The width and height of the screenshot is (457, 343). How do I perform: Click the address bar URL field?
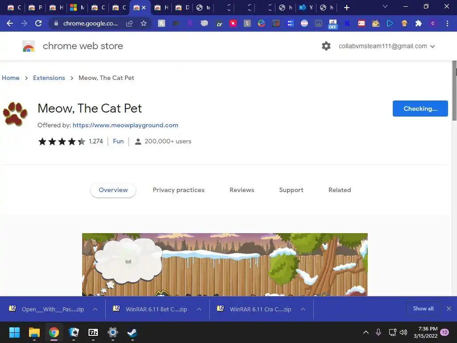pyautogui.click(x=91, y=23)
